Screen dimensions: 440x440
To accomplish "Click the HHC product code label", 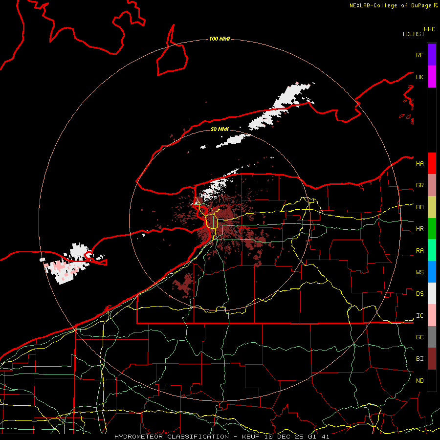I will (x=430, y=29).
